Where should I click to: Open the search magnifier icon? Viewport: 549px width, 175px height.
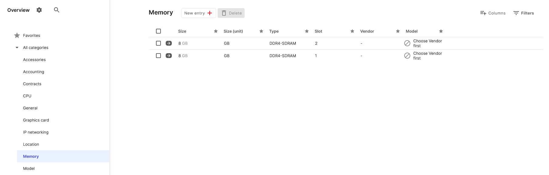[56, 10]
